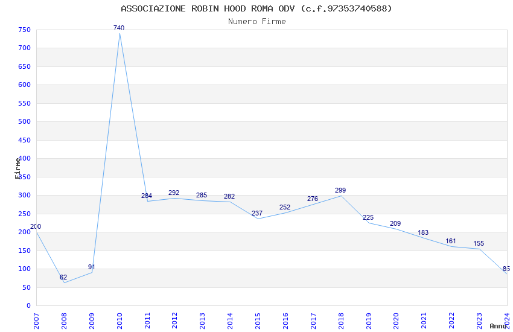Select the data label 292

click(x=174, y=193)
